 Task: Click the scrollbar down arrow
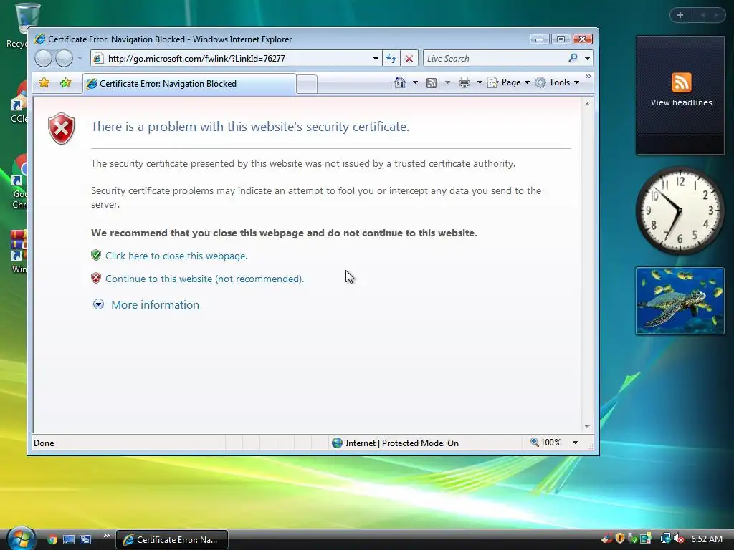pyautogui.click(x=587, y=427)
